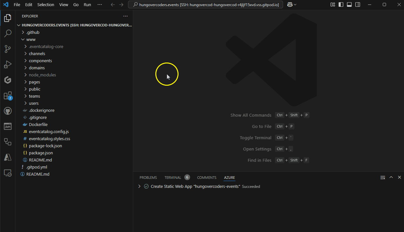Expand the Create Static Web App entry
404x232 pixels.
tap(139, 186)
